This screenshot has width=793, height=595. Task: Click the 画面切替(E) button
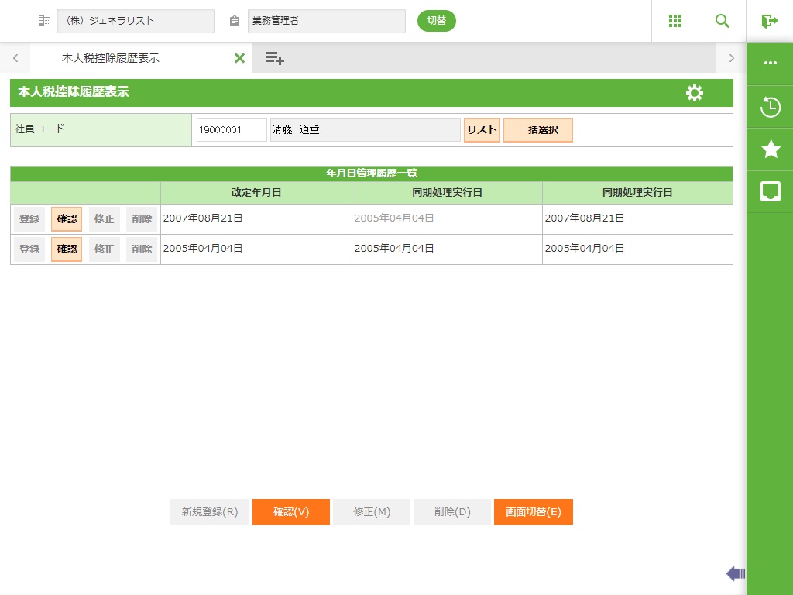coord(534,512)
